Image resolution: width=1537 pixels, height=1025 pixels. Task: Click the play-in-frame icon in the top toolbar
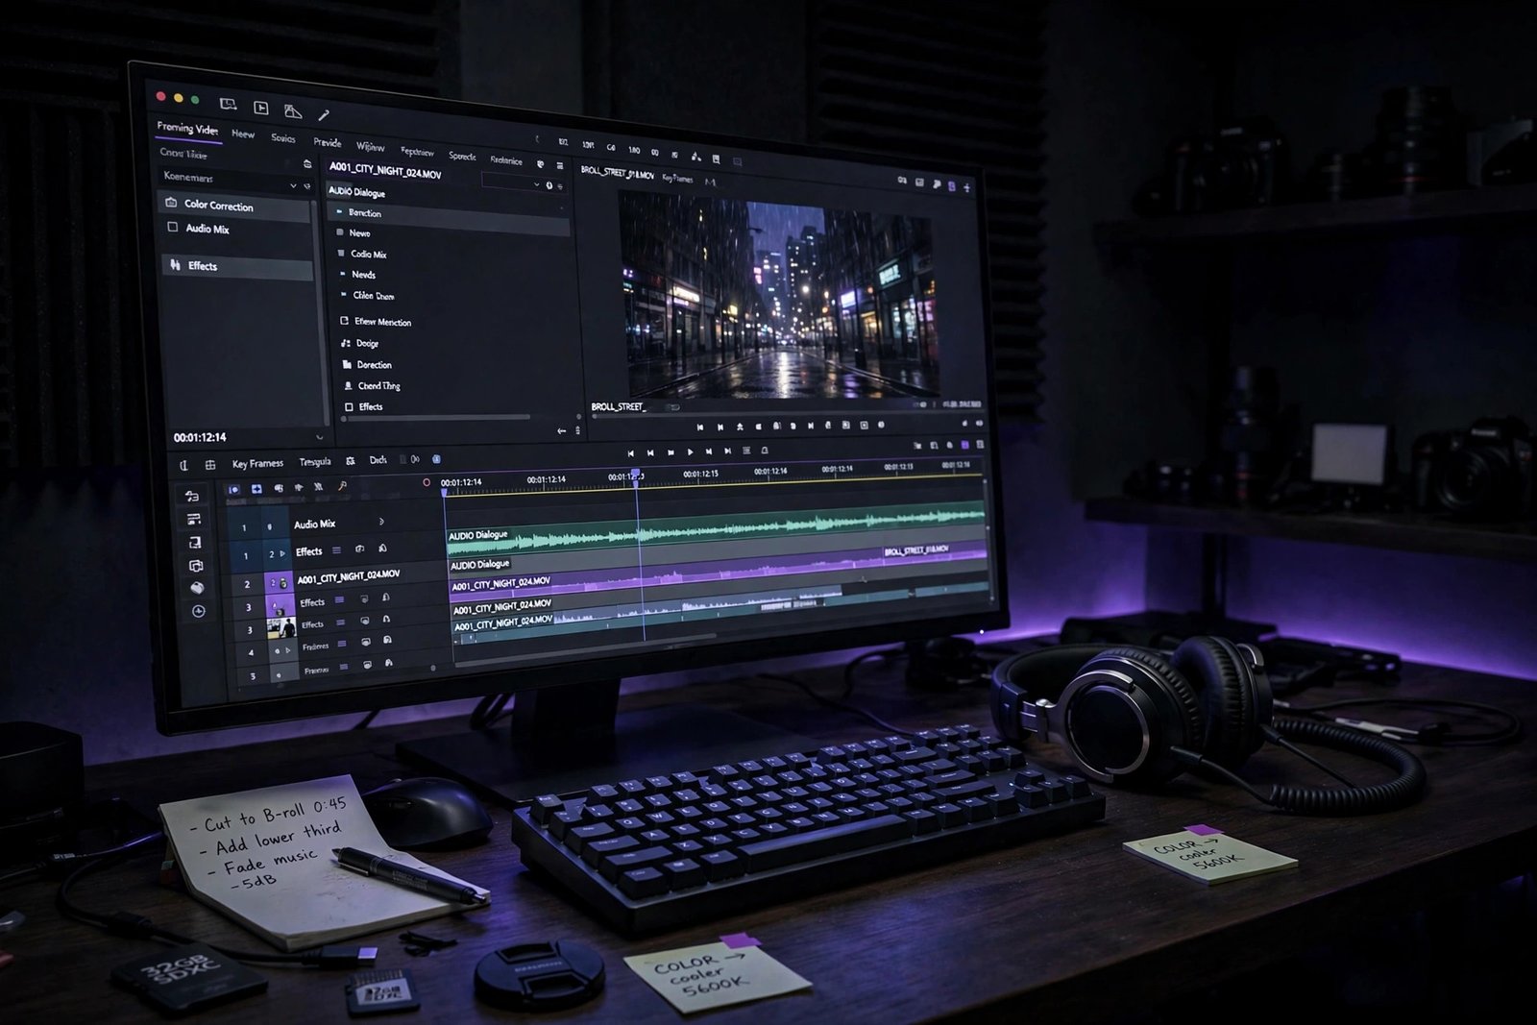(260, 108)
